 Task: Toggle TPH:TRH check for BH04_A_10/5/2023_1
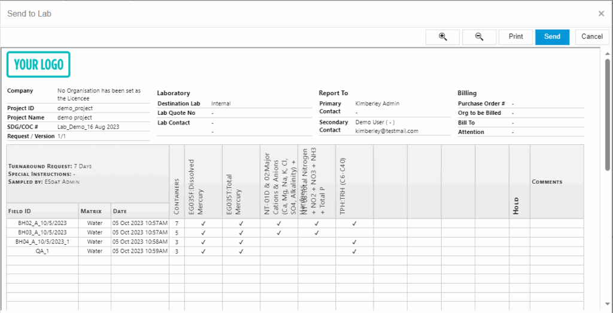point(354,242)
